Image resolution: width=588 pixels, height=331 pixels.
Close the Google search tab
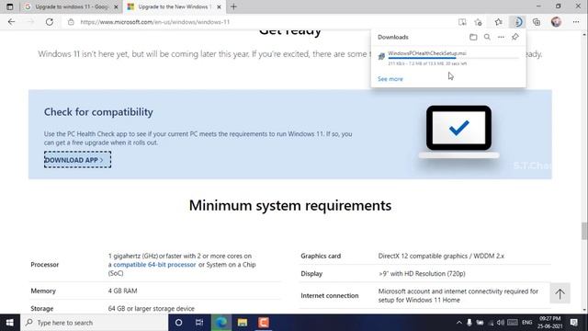(x=116, y=6)
